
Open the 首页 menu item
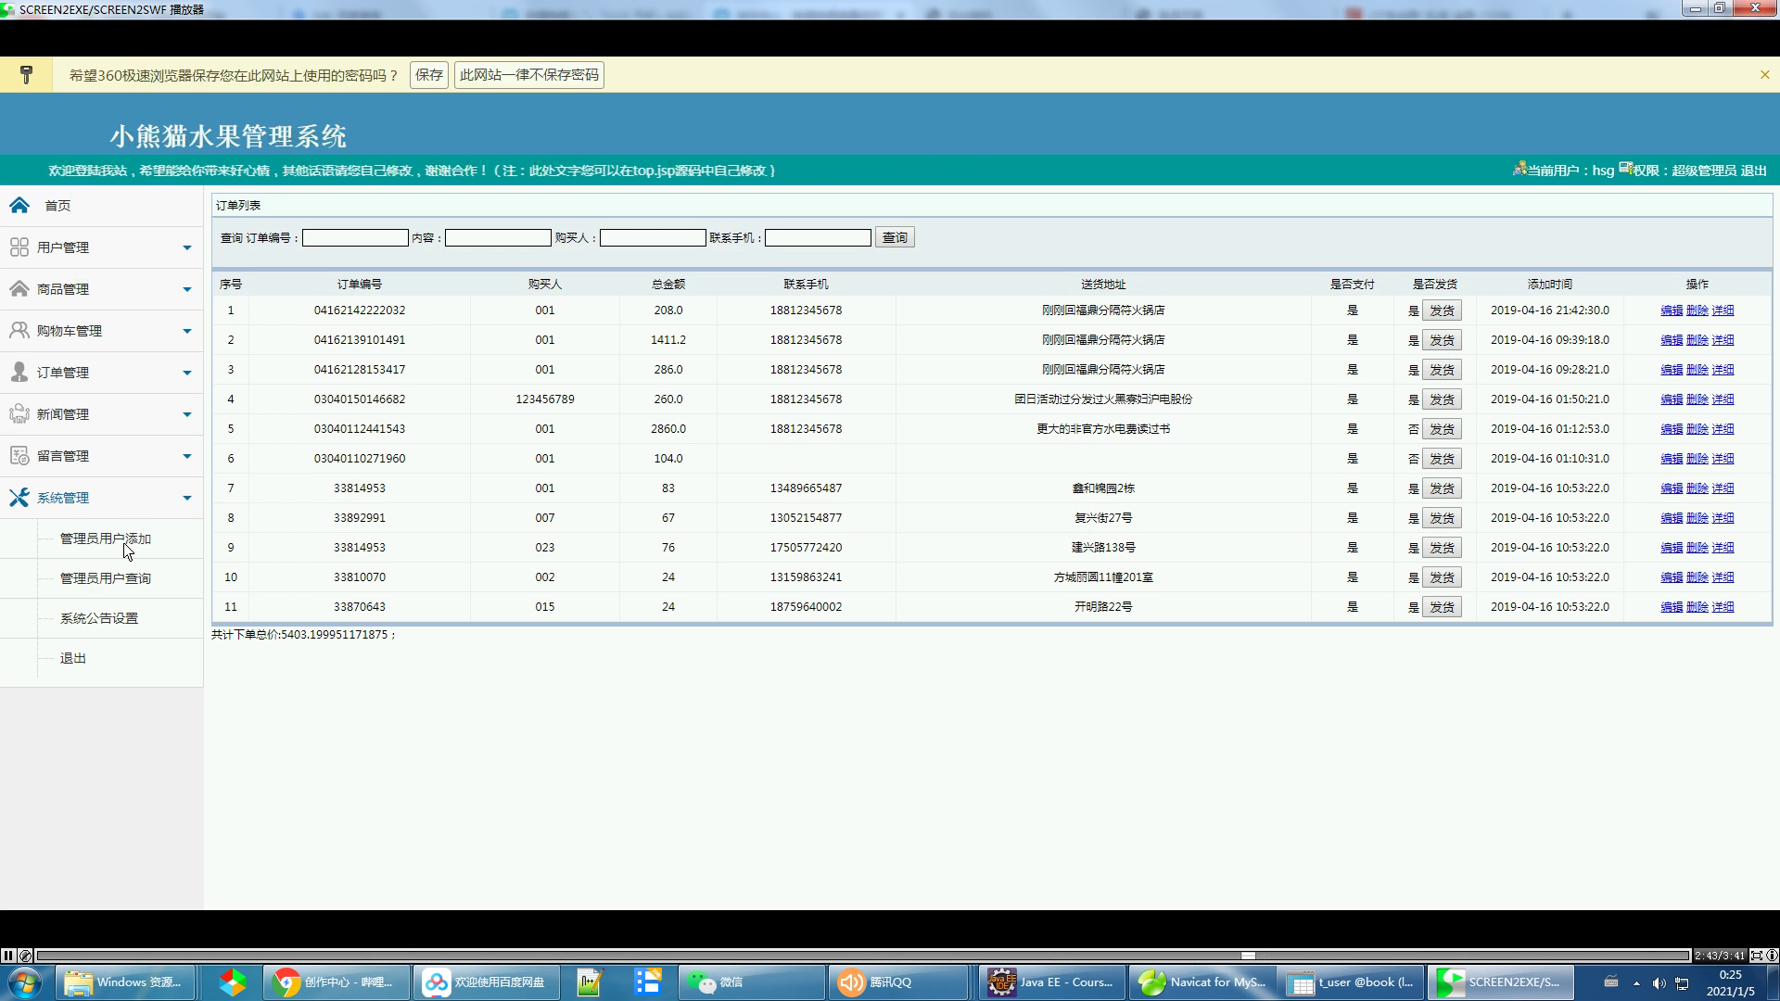pyautogui.click(x=57, y=206)
